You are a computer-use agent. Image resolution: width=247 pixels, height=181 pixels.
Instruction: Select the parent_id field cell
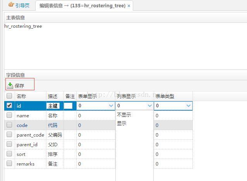click(x=31, y=144)
